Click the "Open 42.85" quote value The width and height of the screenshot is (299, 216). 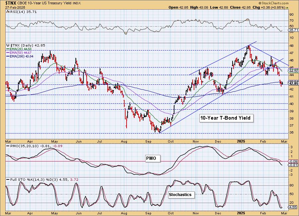[x=178, y=7]
